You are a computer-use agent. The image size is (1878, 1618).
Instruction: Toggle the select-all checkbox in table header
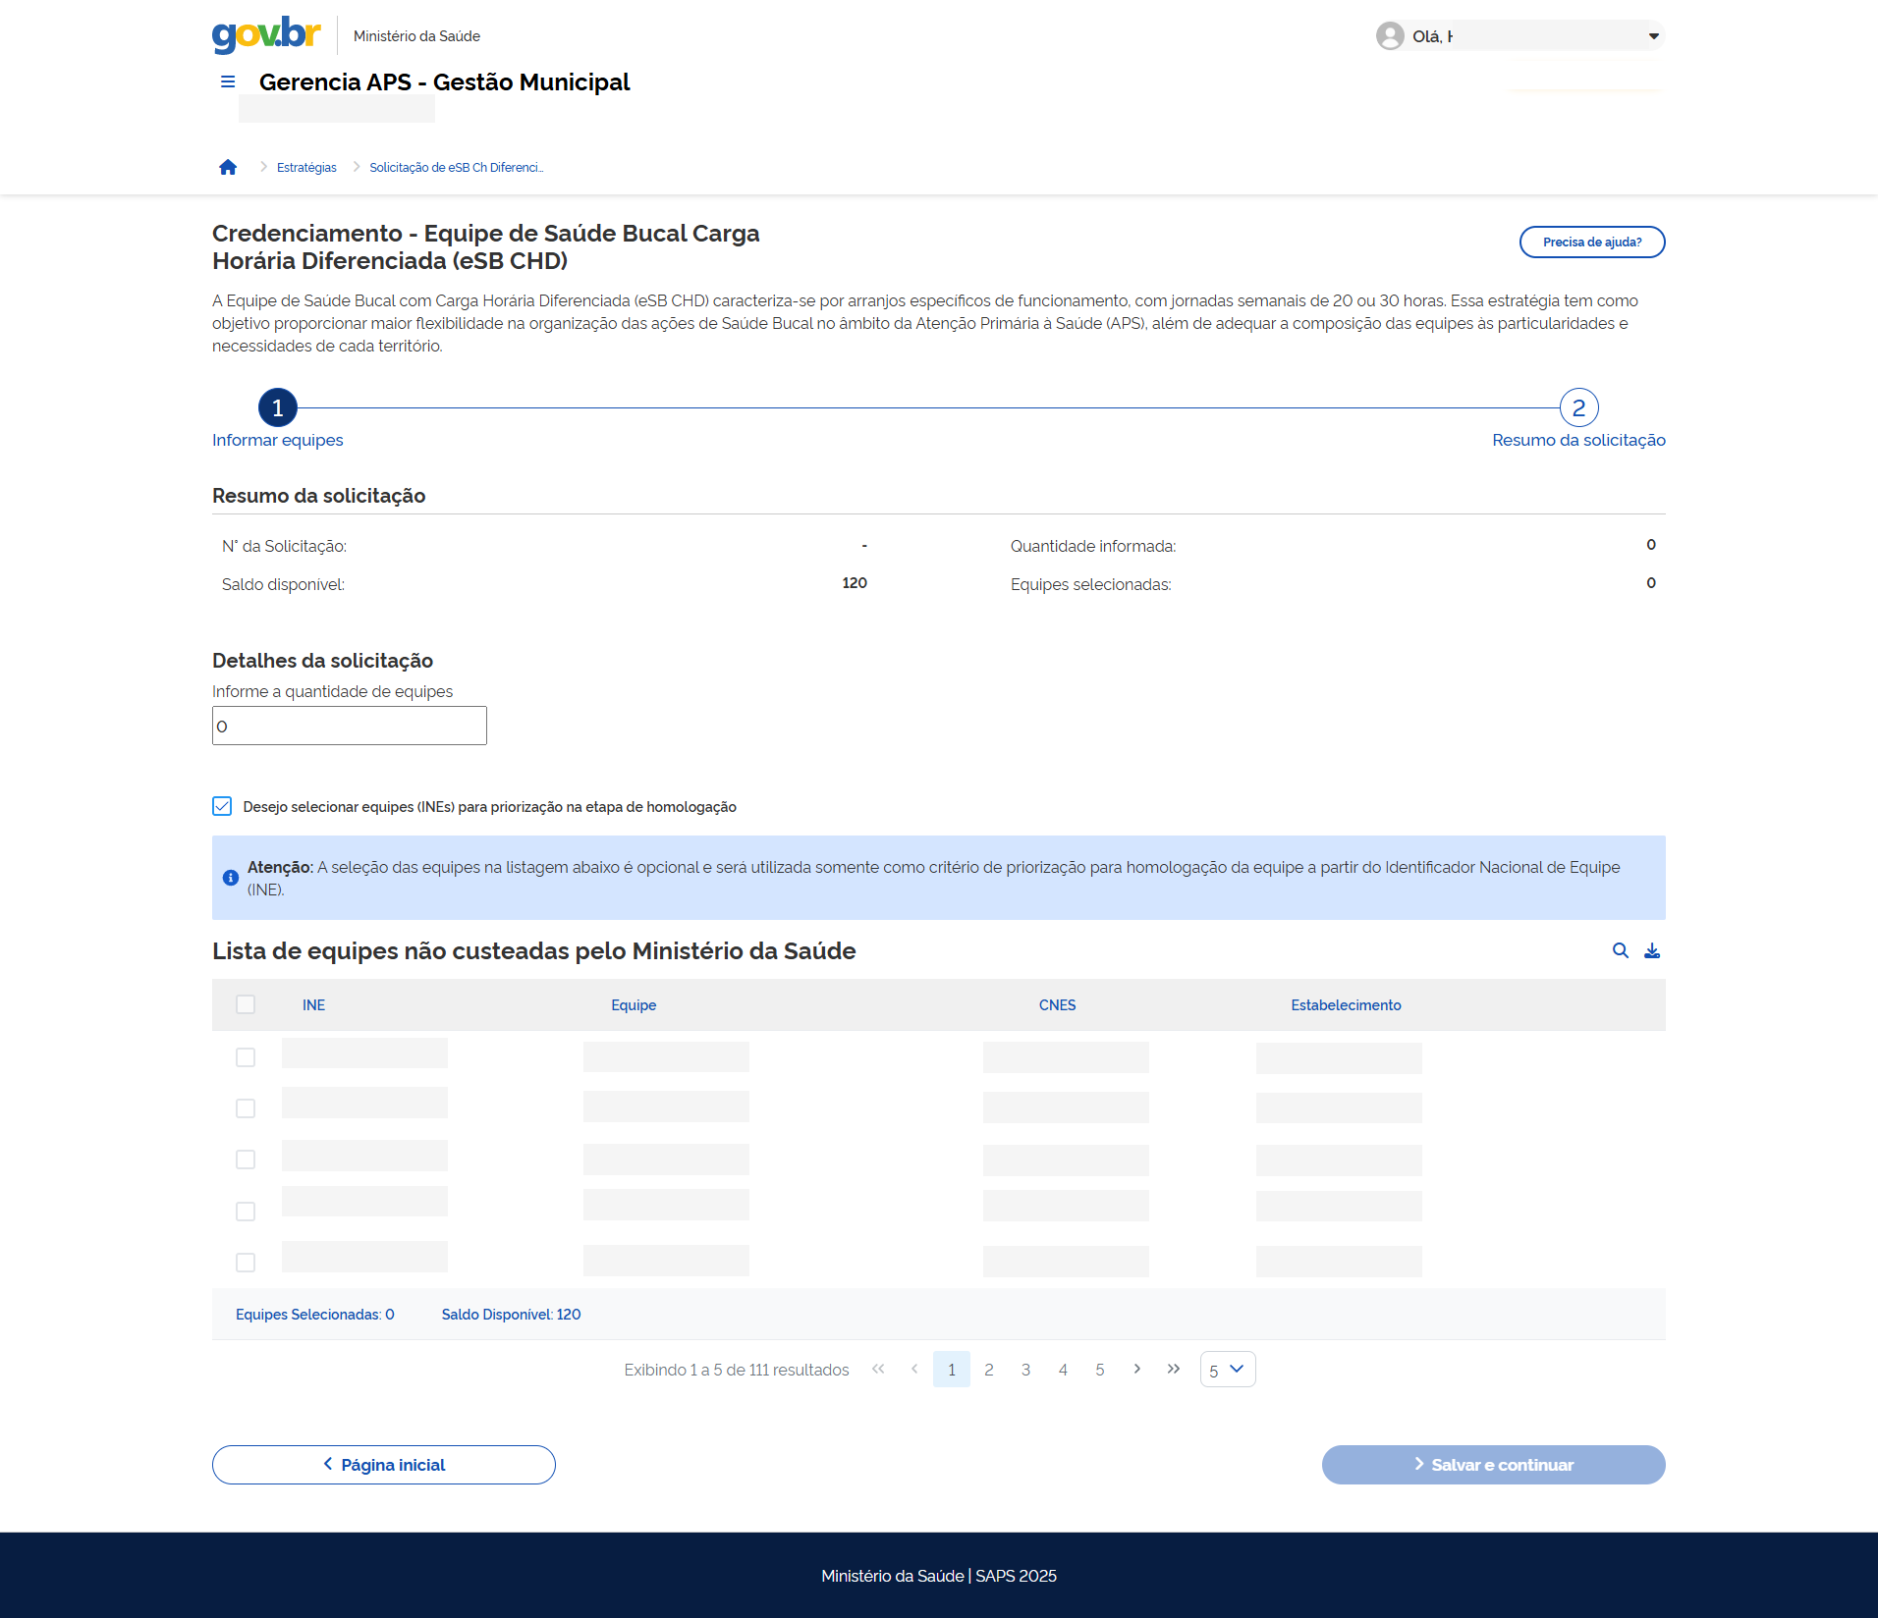pyautogui.click(x=246, y=1004)
